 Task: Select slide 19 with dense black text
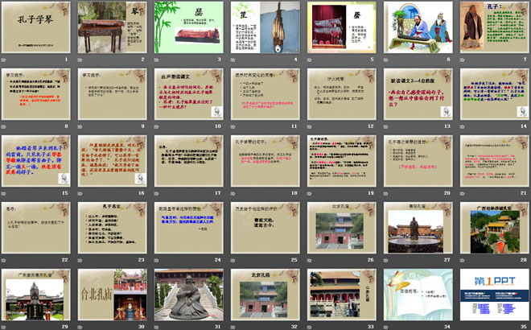tap(342, 161)
